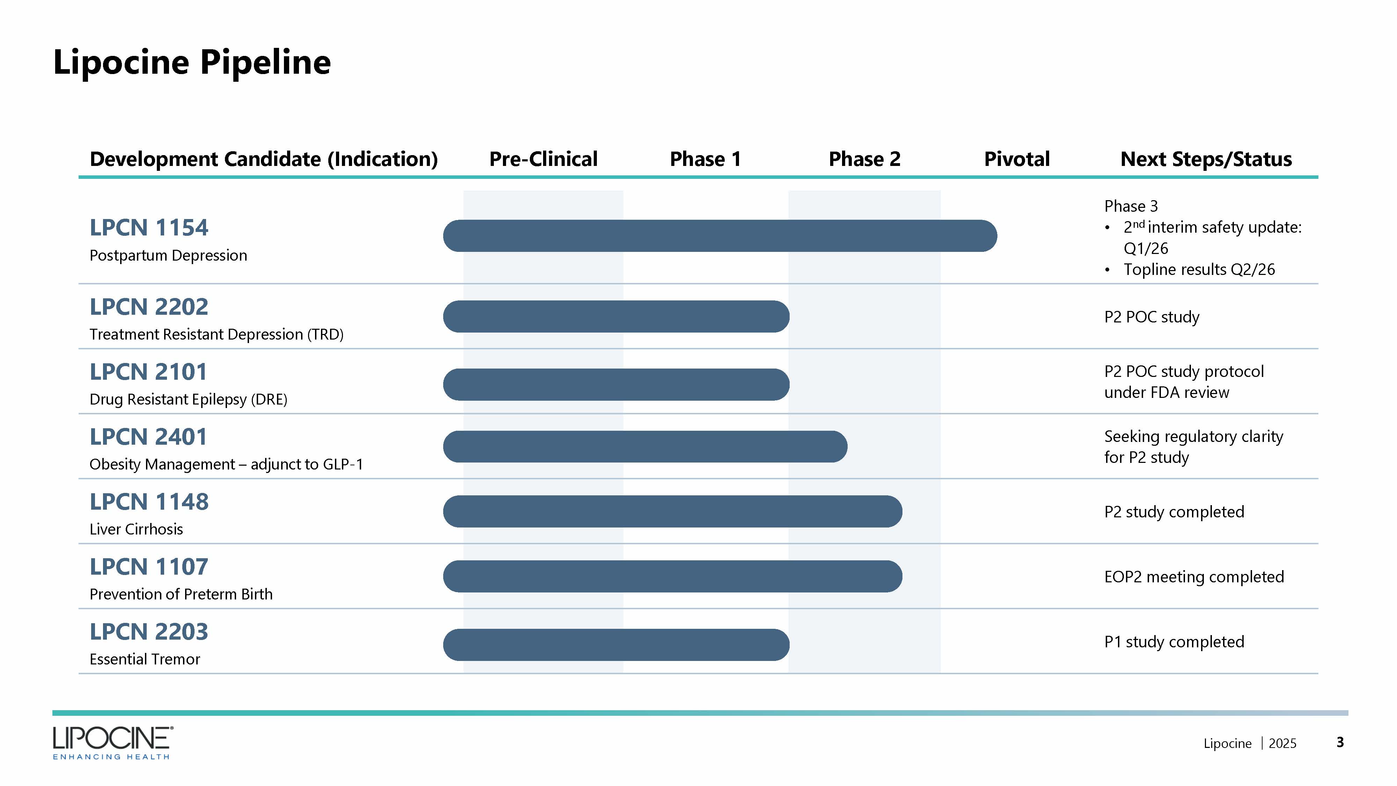This screenshot has height=786, width=1397.
Task: Click LPCN 2101 Drug Resistant Epilepsy label
Action: [148, 372]
